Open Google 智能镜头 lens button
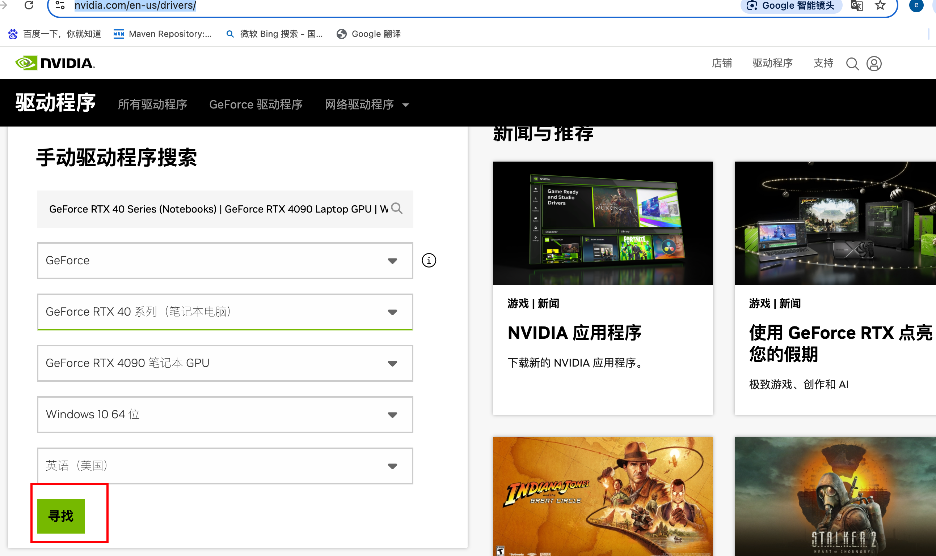Viewport: 936px width, 556px height. click(791, 5)
